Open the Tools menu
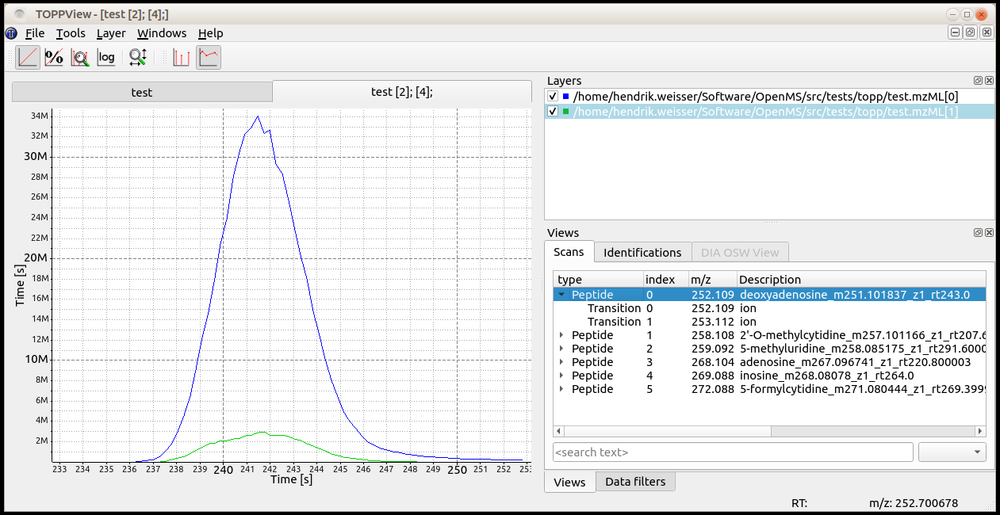The height and width of the screenshot is (515, 1000). (70, 33)
